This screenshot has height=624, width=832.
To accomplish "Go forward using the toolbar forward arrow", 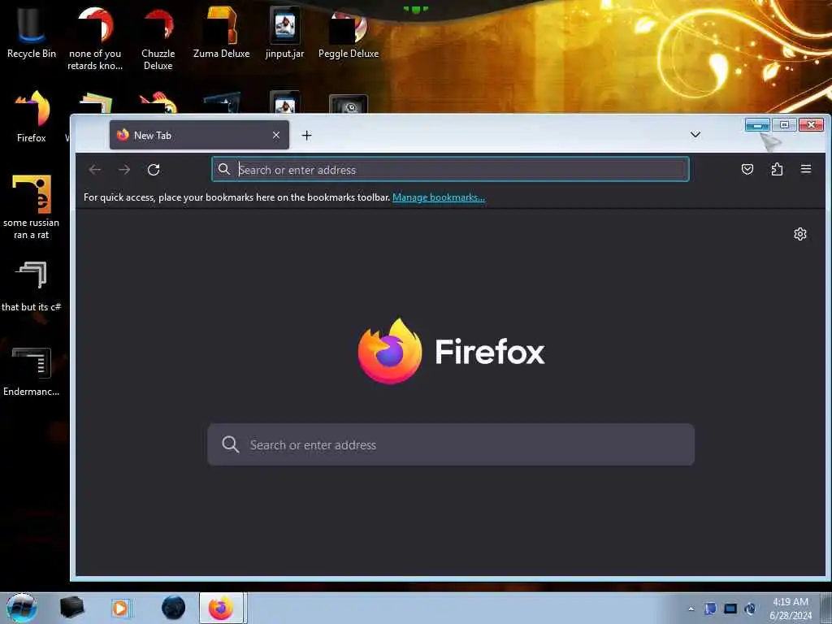I will coord(124,170).
